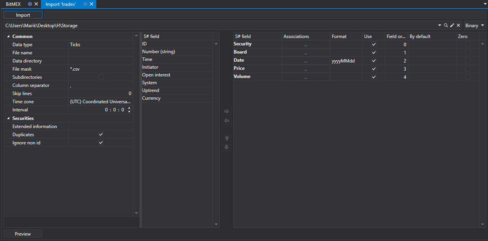Click scroll down arrow of mapping table
Image resolution: width=488 pixels, height=241 pixels.
[x=483, y=224]
